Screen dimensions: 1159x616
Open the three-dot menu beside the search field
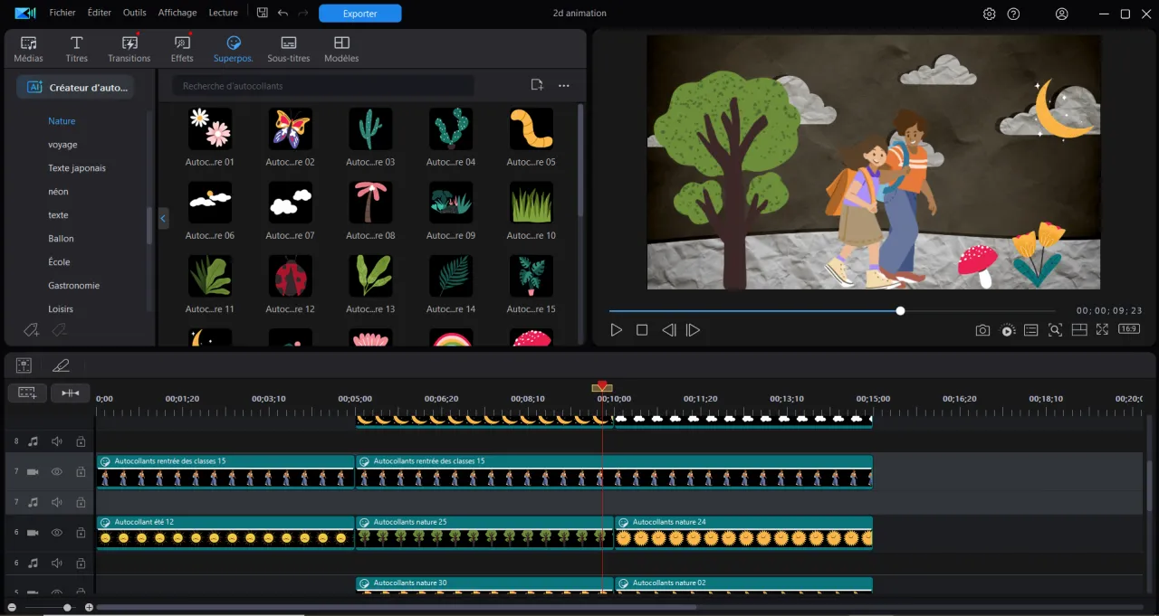click(563, 84)
